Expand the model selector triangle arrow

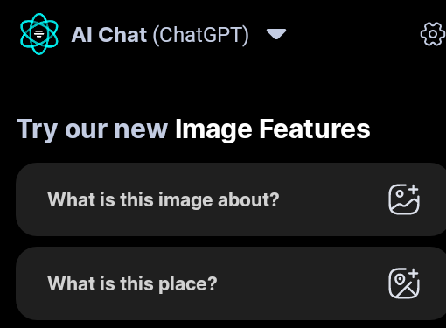pos(276,34)
